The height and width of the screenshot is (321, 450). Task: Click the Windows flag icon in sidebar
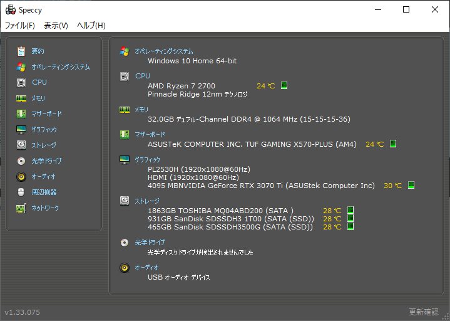[21, 67]
